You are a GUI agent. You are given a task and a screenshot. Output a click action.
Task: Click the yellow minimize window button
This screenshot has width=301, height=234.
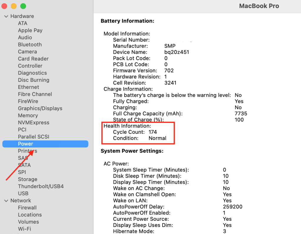click(x=14, y=6)
